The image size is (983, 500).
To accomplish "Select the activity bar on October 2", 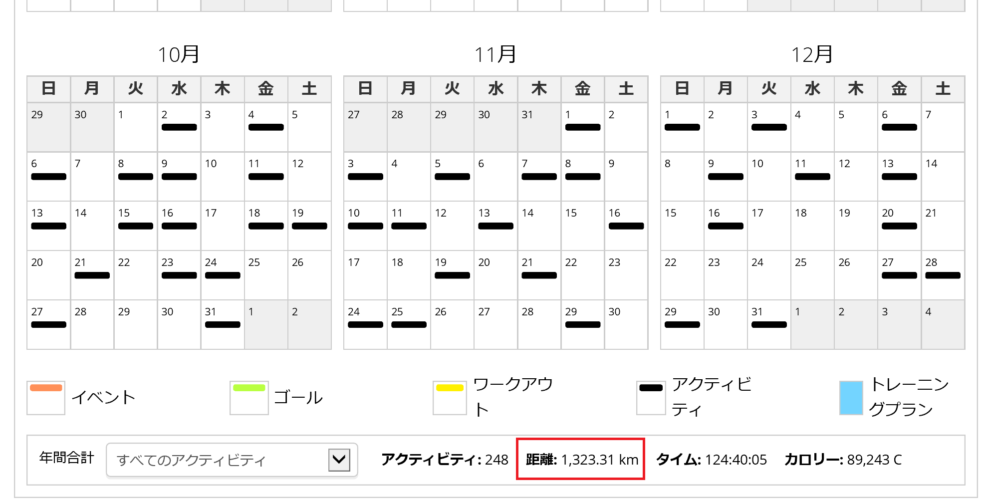I will pyautogui.click(x=179, y=127).
